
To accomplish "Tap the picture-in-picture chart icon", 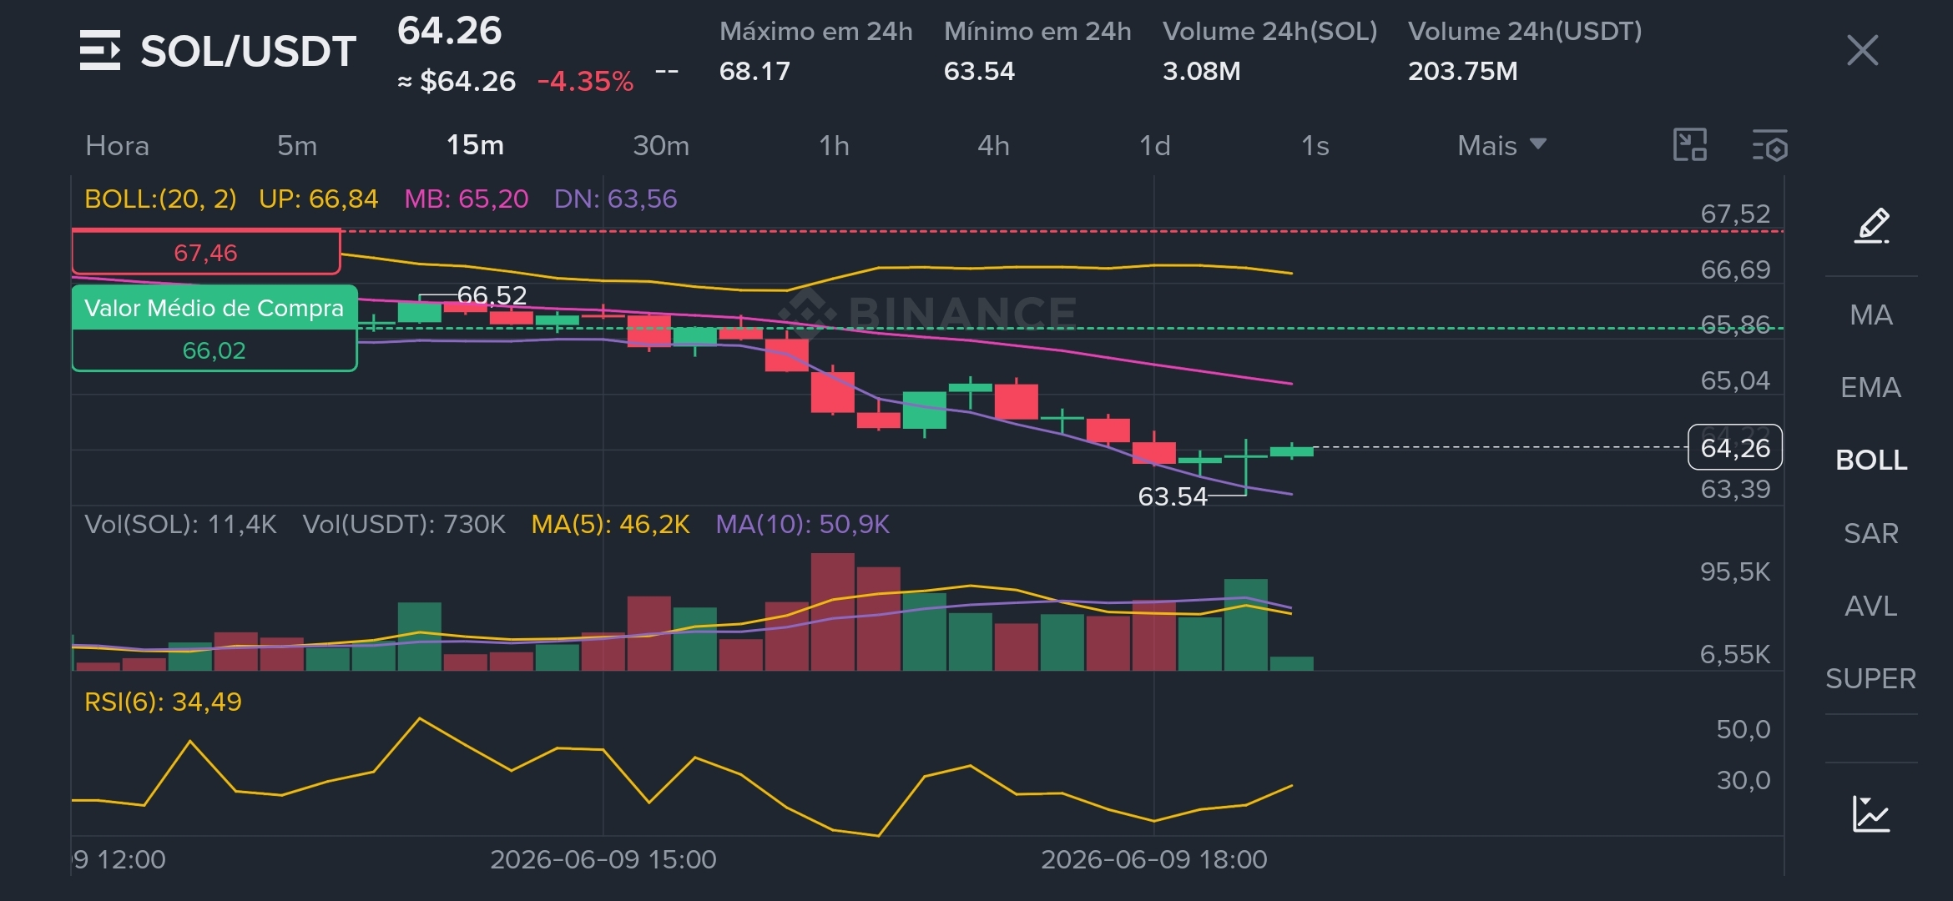I will coord(1690,145).
